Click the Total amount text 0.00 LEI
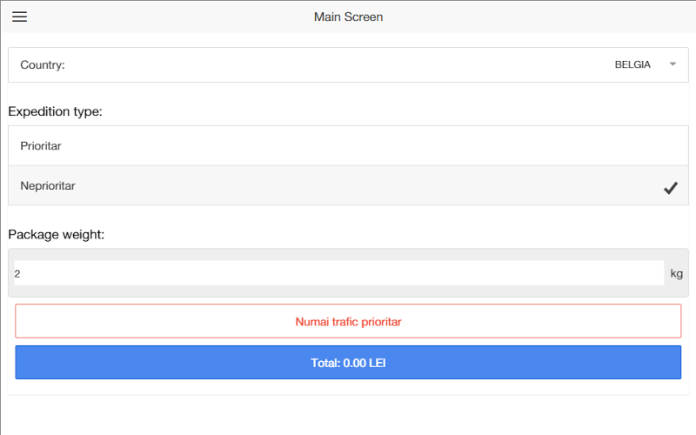696x435 pixels. [x=365, y=363]
